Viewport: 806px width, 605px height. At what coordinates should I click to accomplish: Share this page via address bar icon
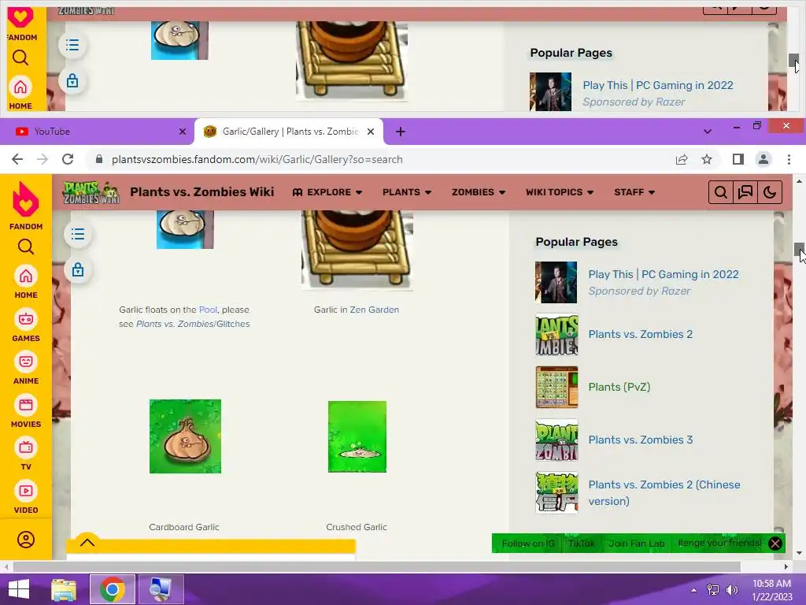point(682,159)
